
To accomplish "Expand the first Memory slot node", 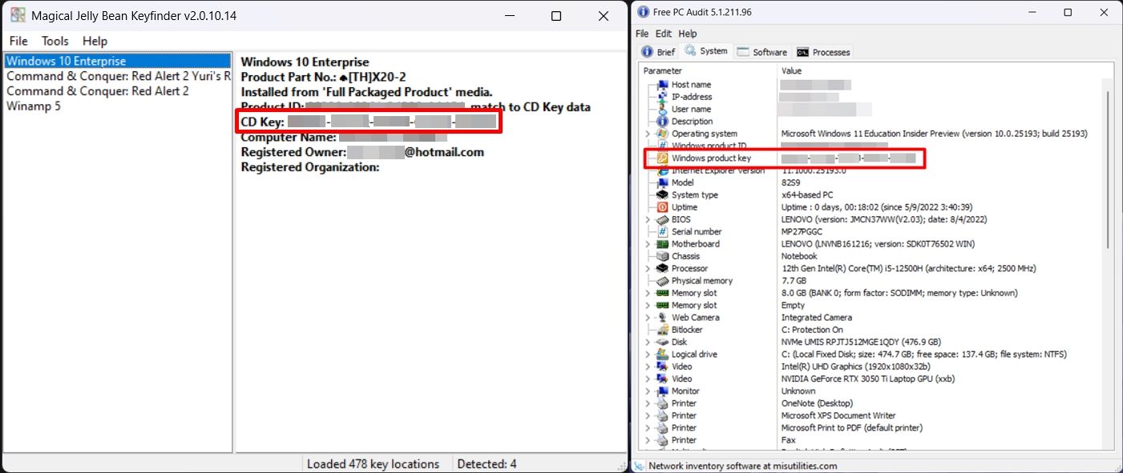I will (x=648, y=292).
